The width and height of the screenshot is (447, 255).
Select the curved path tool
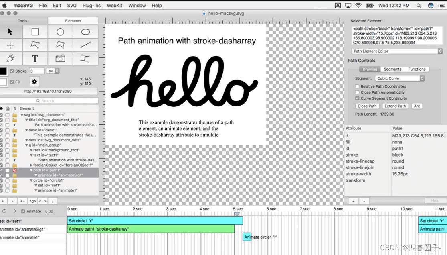tap(85, 59)
